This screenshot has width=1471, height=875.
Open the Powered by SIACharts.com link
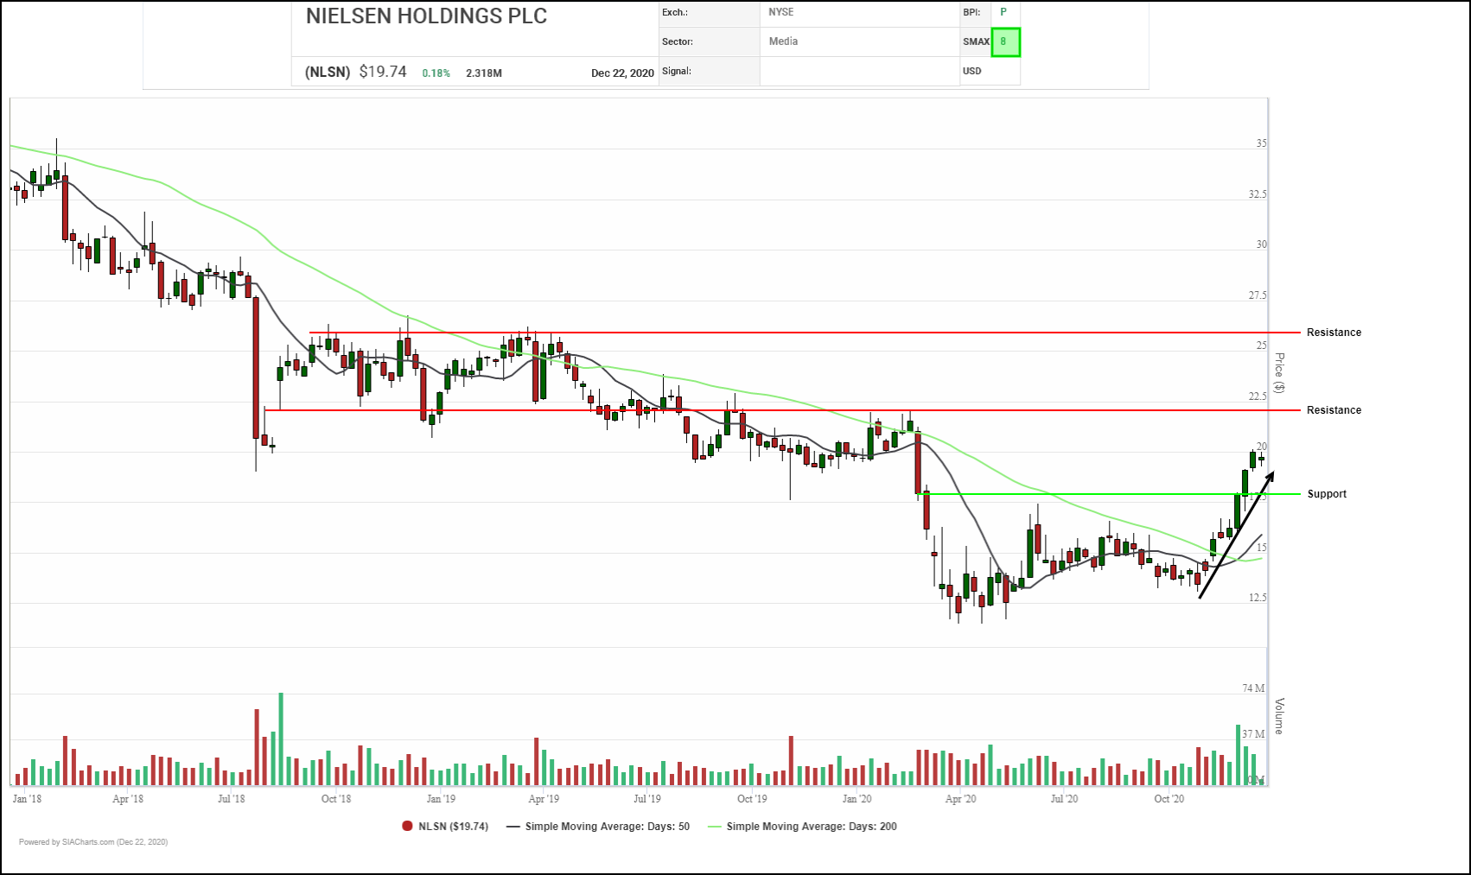[x=93, y=842]
